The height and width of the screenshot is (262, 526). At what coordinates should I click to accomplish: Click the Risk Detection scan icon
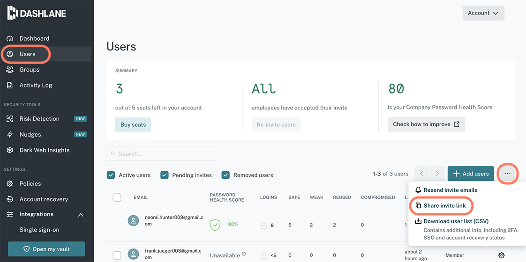(10, 119)
